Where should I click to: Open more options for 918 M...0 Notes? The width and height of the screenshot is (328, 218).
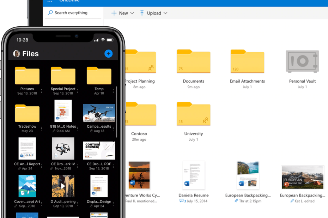tap(77, 129)
